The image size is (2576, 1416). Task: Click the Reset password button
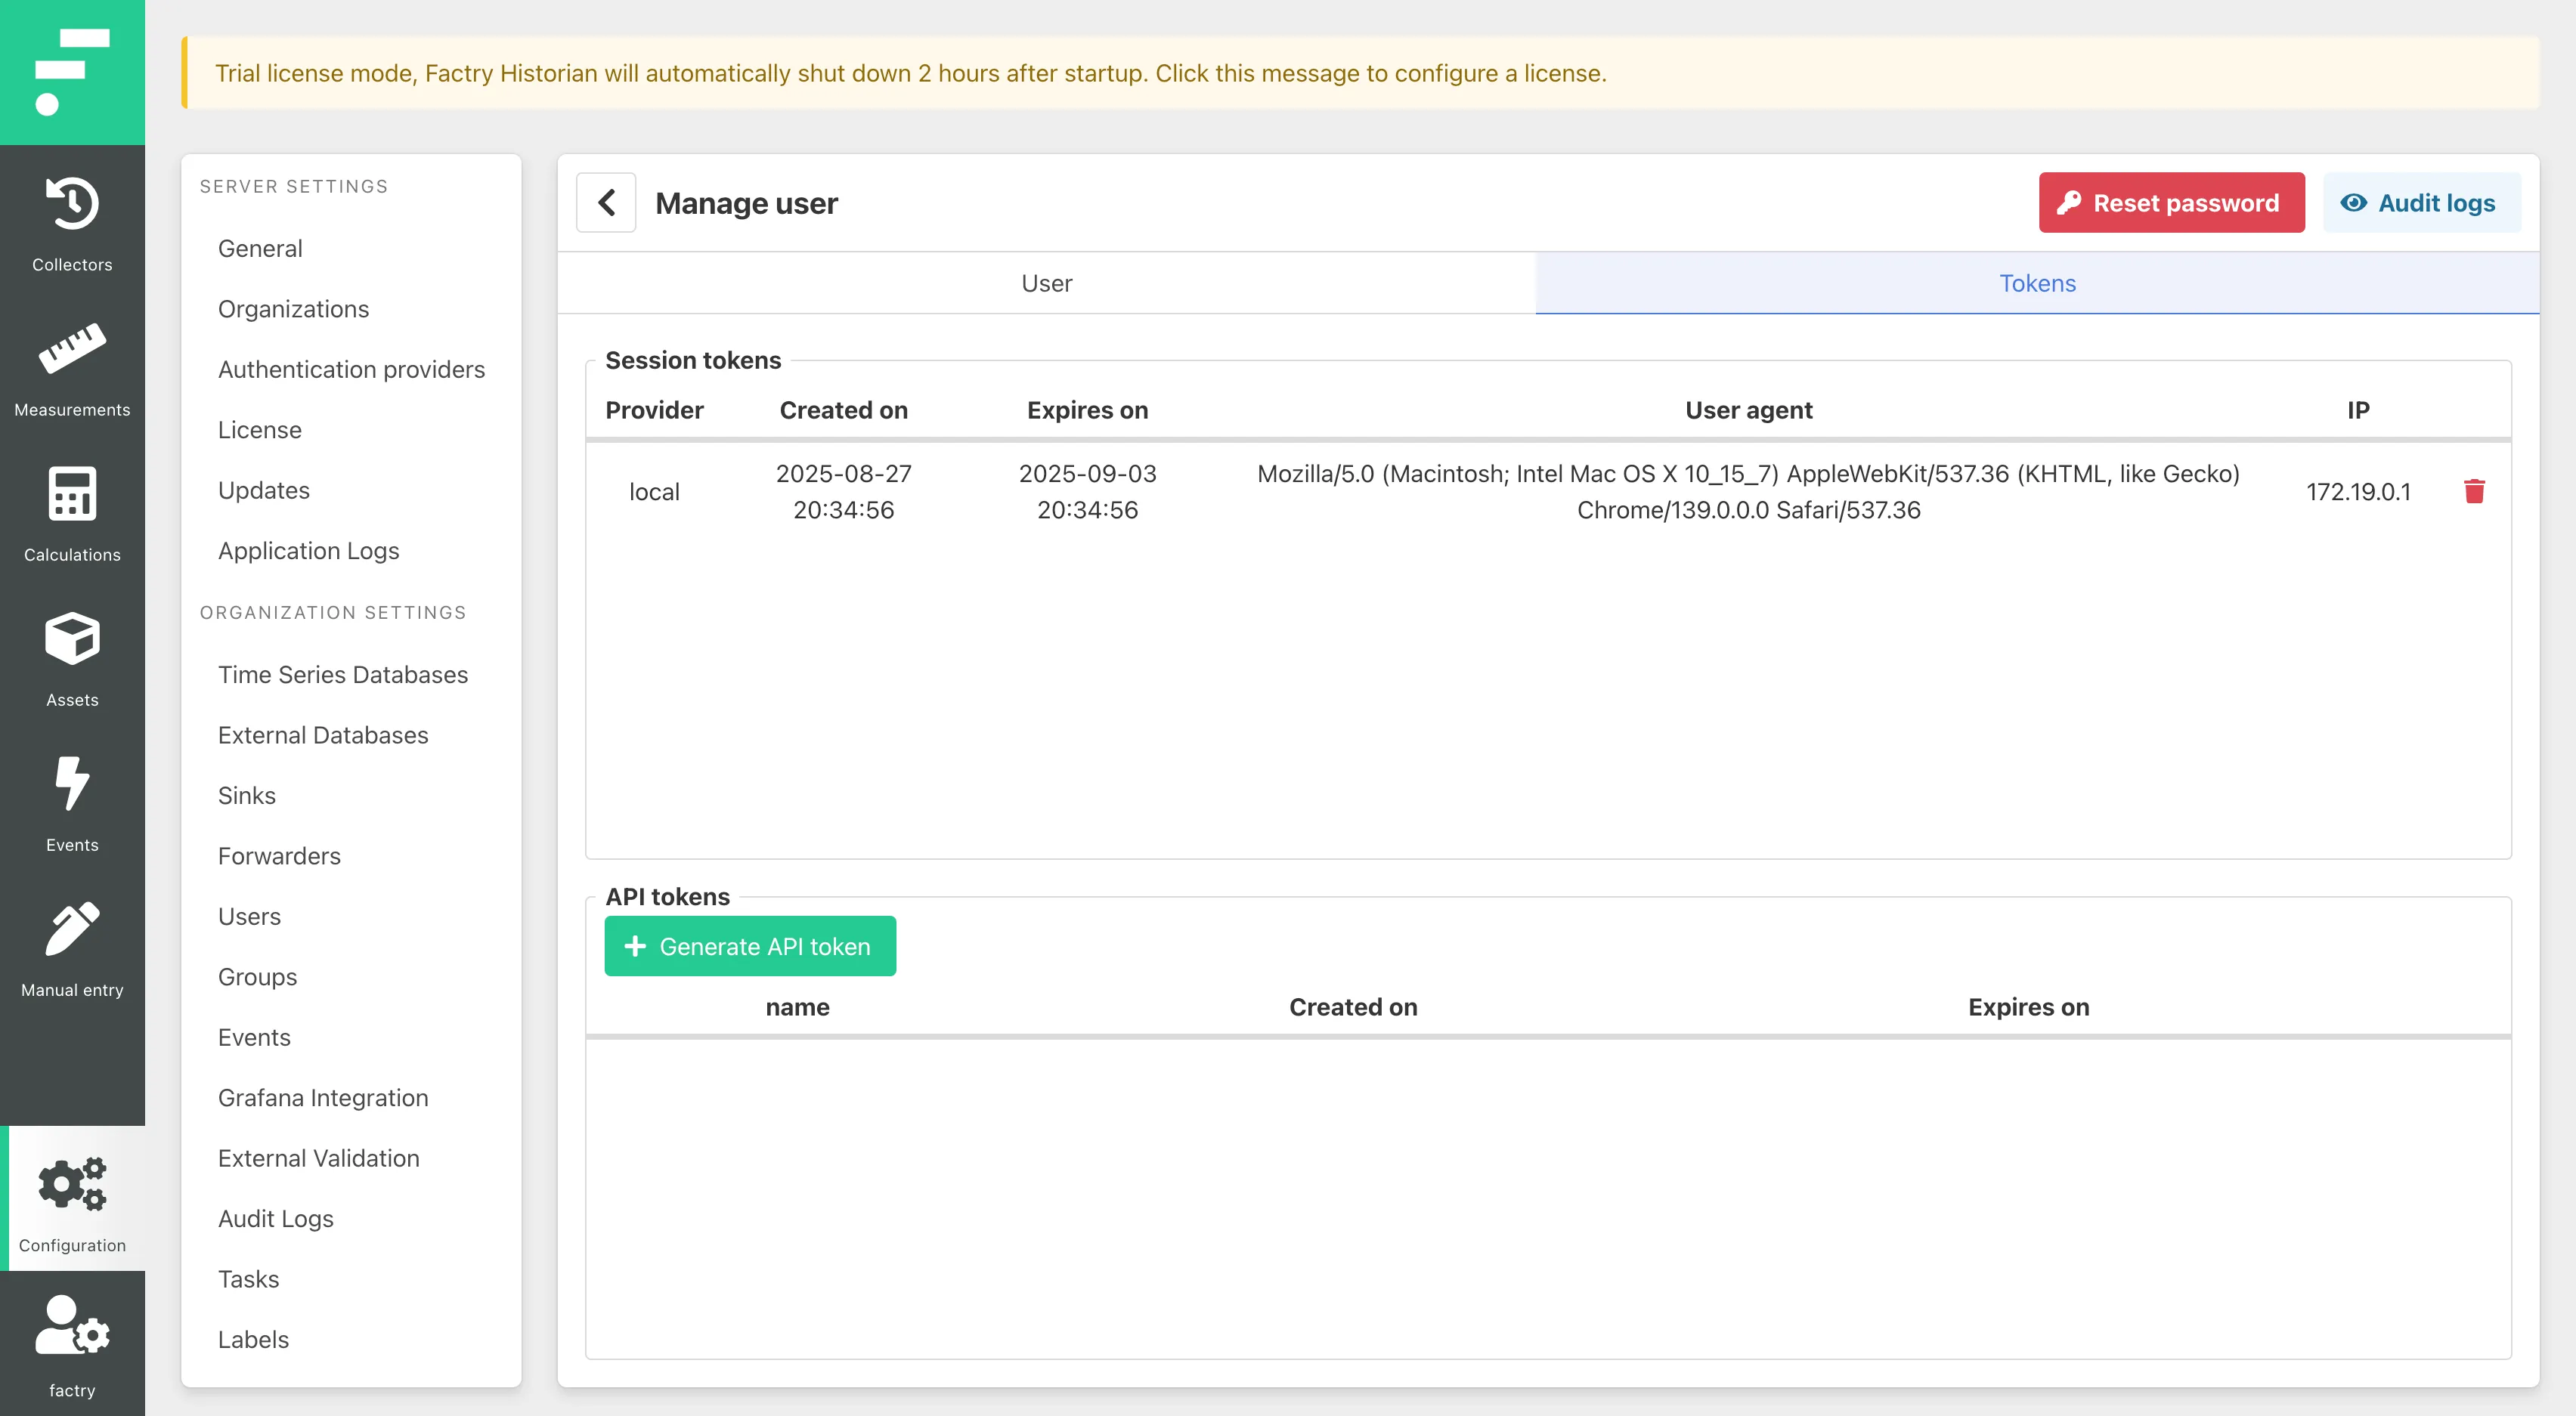(x=2171, y=203)
